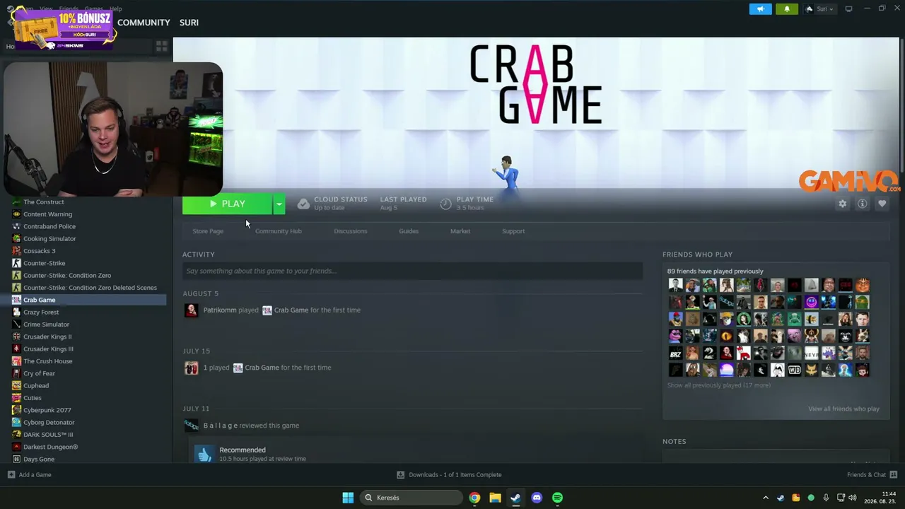
Task: Open Crab Game link in Patrikomm's activity
Action: (291, 310)
